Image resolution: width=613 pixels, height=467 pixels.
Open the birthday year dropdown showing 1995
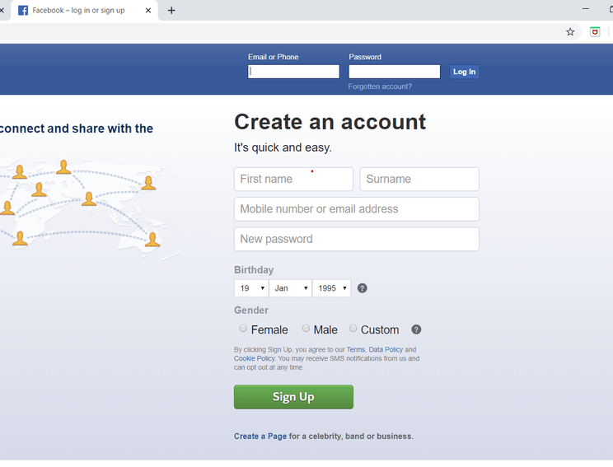(331, 288)
